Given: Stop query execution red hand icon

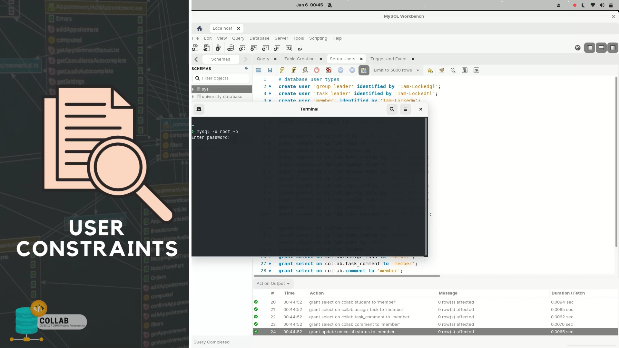Looking at the screenshot, I should pyautogui.click(x=317, y=70).
